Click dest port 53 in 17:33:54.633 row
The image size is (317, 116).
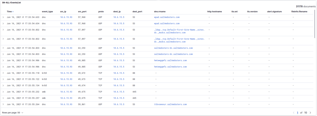click(134, 17)
